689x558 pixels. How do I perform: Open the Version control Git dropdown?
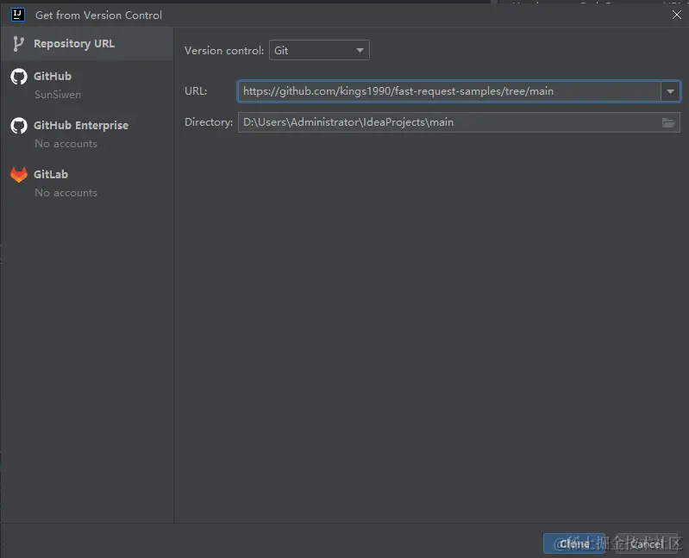point(319,50)
